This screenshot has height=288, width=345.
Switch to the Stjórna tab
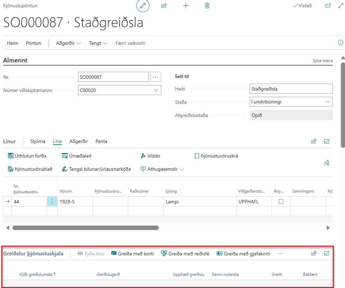click(x=38, y=141)
